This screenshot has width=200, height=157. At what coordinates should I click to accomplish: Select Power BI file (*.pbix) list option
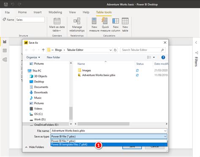(x=109, y=141)
